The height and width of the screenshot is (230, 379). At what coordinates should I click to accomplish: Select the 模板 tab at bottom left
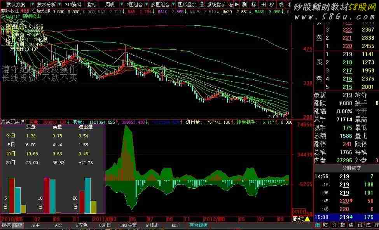(x=17, y=225)
